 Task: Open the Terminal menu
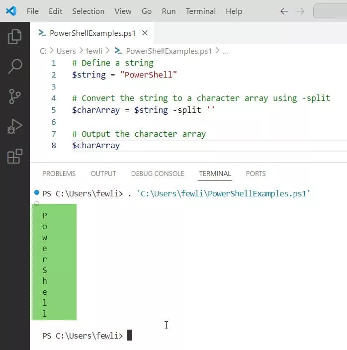click(x=201, y=11)
